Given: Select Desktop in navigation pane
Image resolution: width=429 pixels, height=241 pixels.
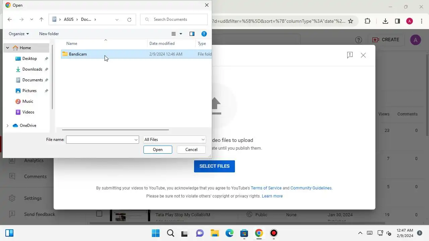Looking at the screenshot, I should tap(29, 59).
